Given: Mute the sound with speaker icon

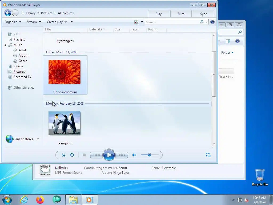Looking at the screenshot, I should (x=134, y=155).
